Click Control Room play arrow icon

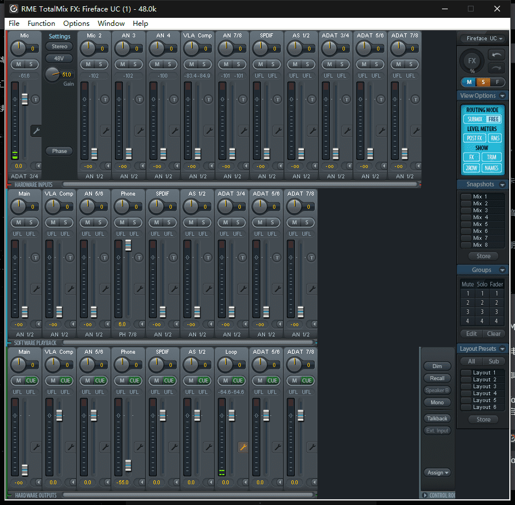pyautogui.click(x=425, y=495)
